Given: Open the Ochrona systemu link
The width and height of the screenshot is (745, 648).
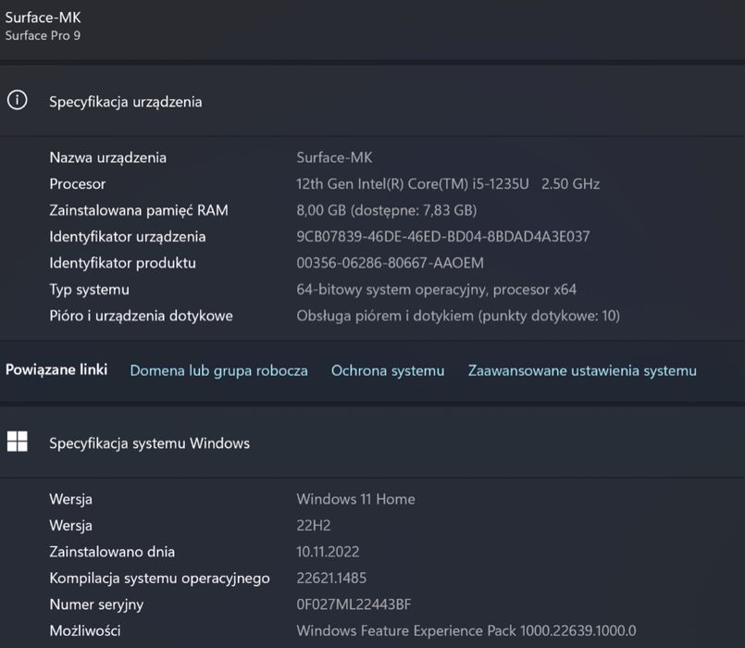Looking at the screenshot, I should 388,371.
